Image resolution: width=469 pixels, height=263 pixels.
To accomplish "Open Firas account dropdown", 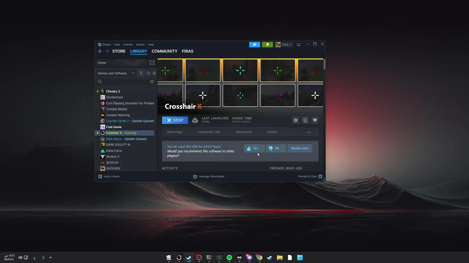I will pos(284,45).
